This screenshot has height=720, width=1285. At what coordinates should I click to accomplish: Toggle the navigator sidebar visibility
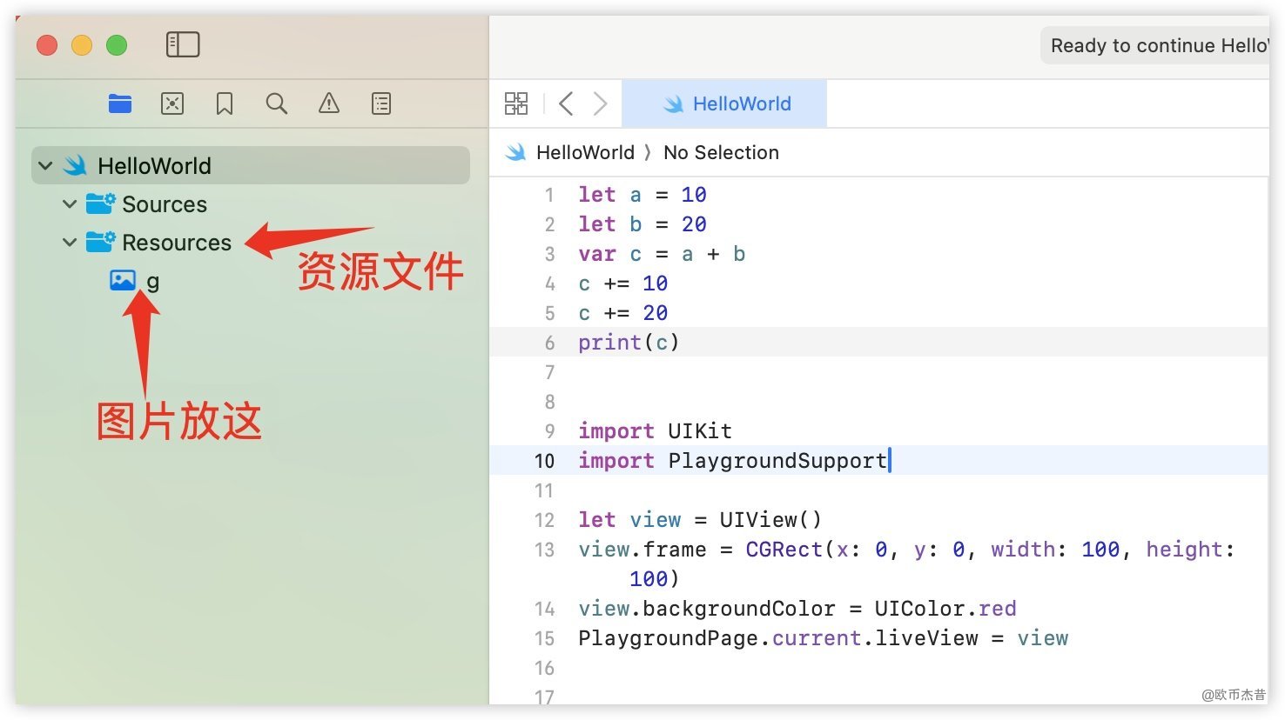(x=183, y=44)
